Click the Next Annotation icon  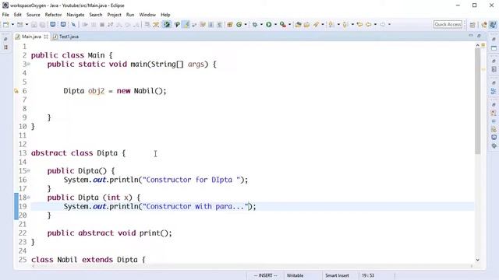coord(331,24)
